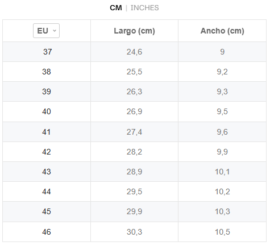Select EU size 40 cell
Viewport: 270px width, 246px height.
coord(47,111)
